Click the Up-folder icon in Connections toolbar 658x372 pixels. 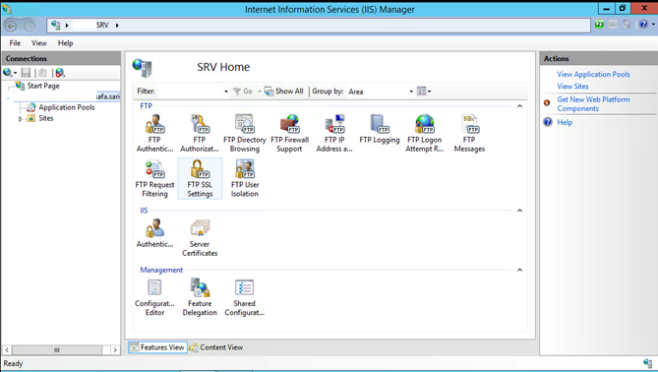42,73
